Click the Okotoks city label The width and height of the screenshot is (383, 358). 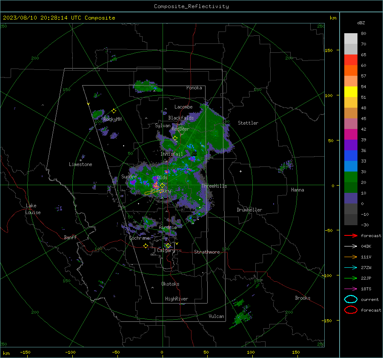tap(170, 284)
